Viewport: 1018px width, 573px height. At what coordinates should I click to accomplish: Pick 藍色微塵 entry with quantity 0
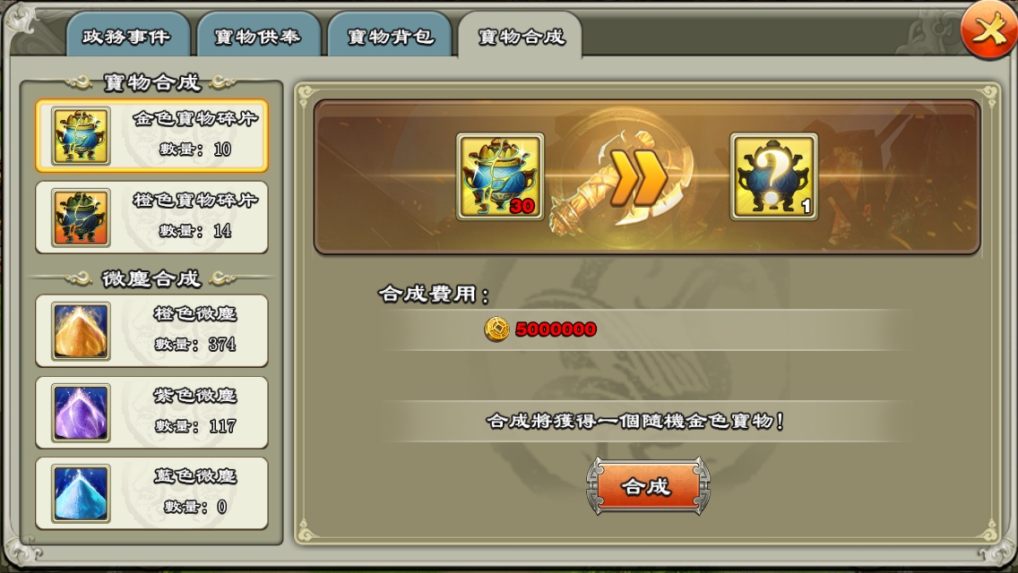coord(151,494)
